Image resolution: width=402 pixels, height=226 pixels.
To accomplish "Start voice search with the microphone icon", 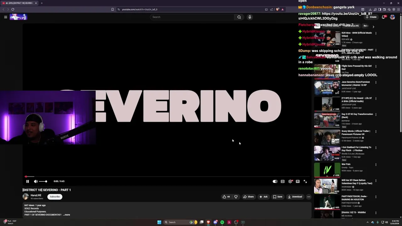I will point(250,17).
